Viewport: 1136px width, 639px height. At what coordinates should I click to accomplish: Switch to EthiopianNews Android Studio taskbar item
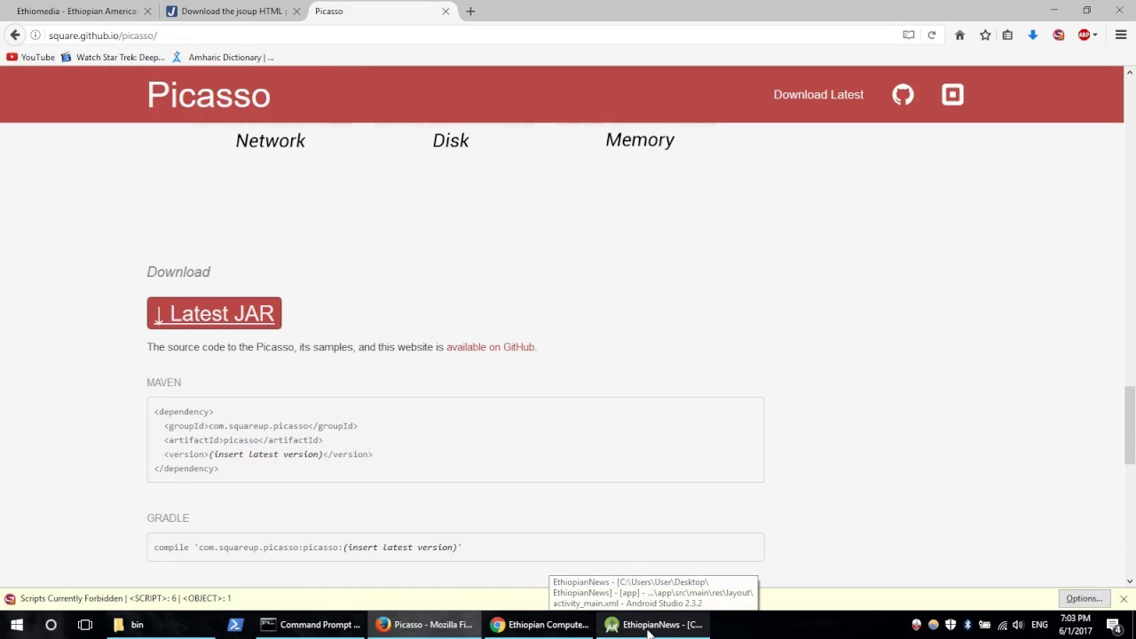coord(653,625)
